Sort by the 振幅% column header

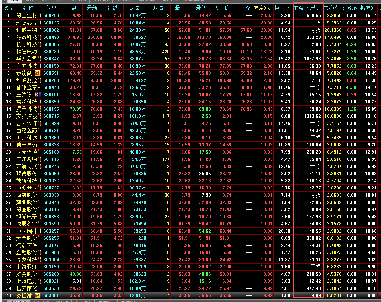click(x=367, y=8)
